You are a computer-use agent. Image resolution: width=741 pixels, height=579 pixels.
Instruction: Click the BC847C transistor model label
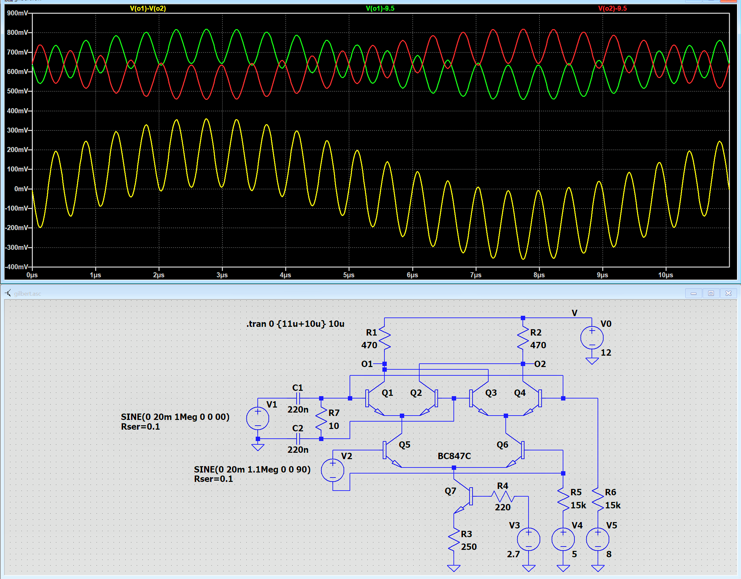[454, 456]
